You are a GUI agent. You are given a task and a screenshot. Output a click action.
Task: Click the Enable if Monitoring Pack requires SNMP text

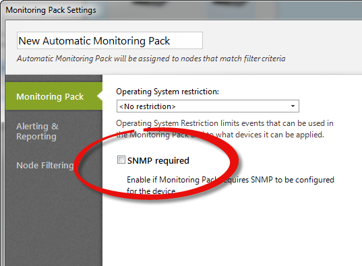point(231,185)
